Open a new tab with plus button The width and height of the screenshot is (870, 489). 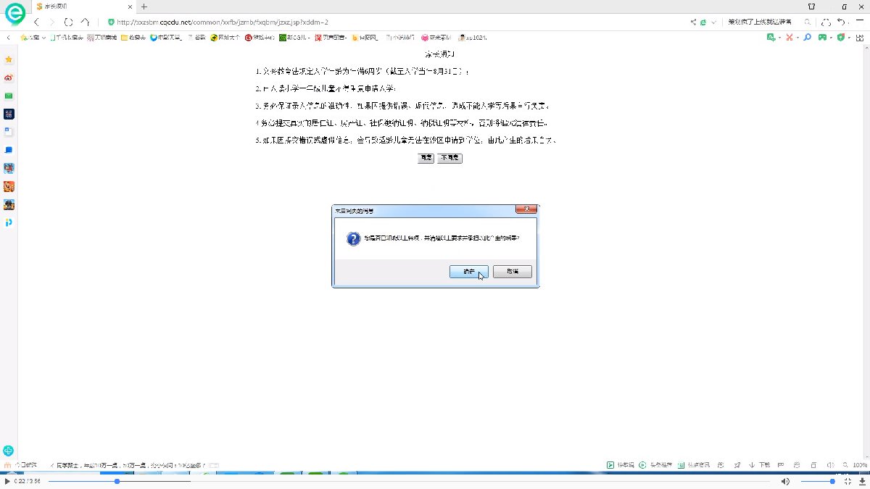click(144, 7)
